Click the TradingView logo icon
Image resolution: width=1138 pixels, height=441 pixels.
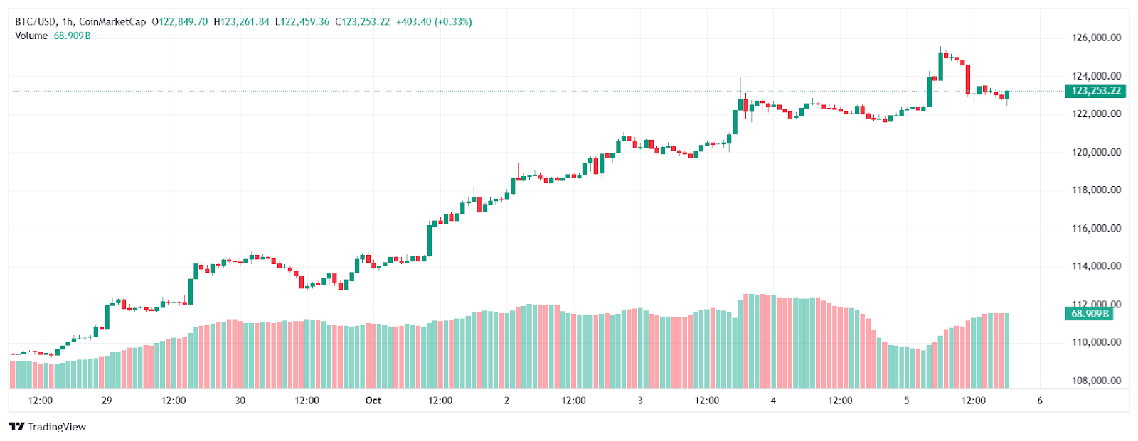point(16,427)
